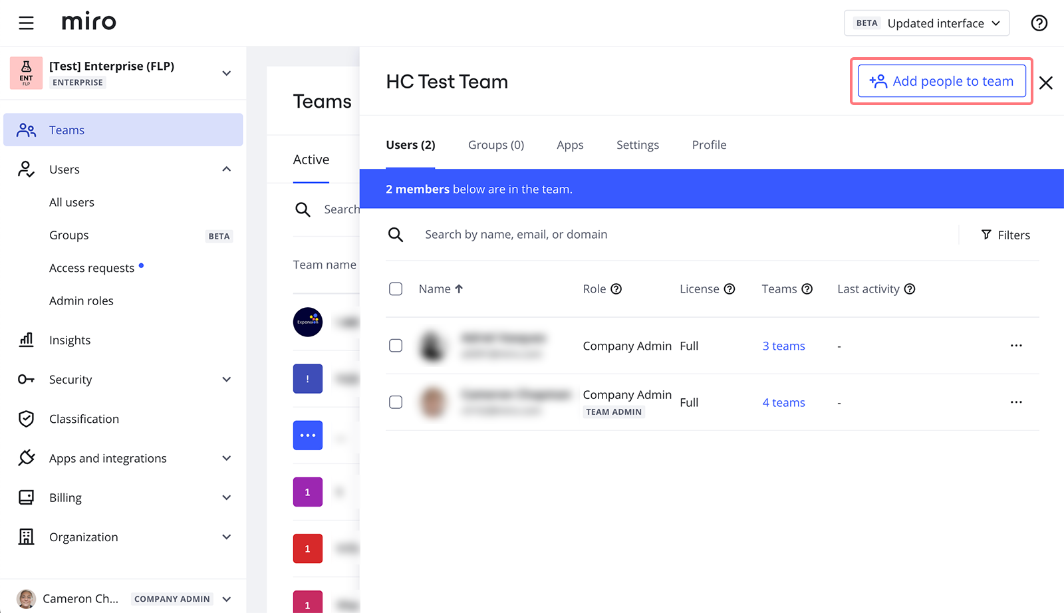1064x613 pixels.
Task: Open the 4 teams link
Action: point(783,402)
